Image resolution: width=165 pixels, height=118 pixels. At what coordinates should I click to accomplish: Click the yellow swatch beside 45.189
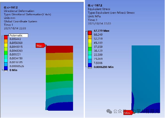[x=90, y=41]
